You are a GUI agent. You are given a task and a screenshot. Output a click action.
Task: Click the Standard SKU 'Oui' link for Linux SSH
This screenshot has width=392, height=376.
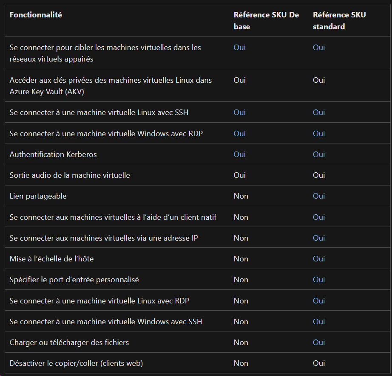[319, 112]
